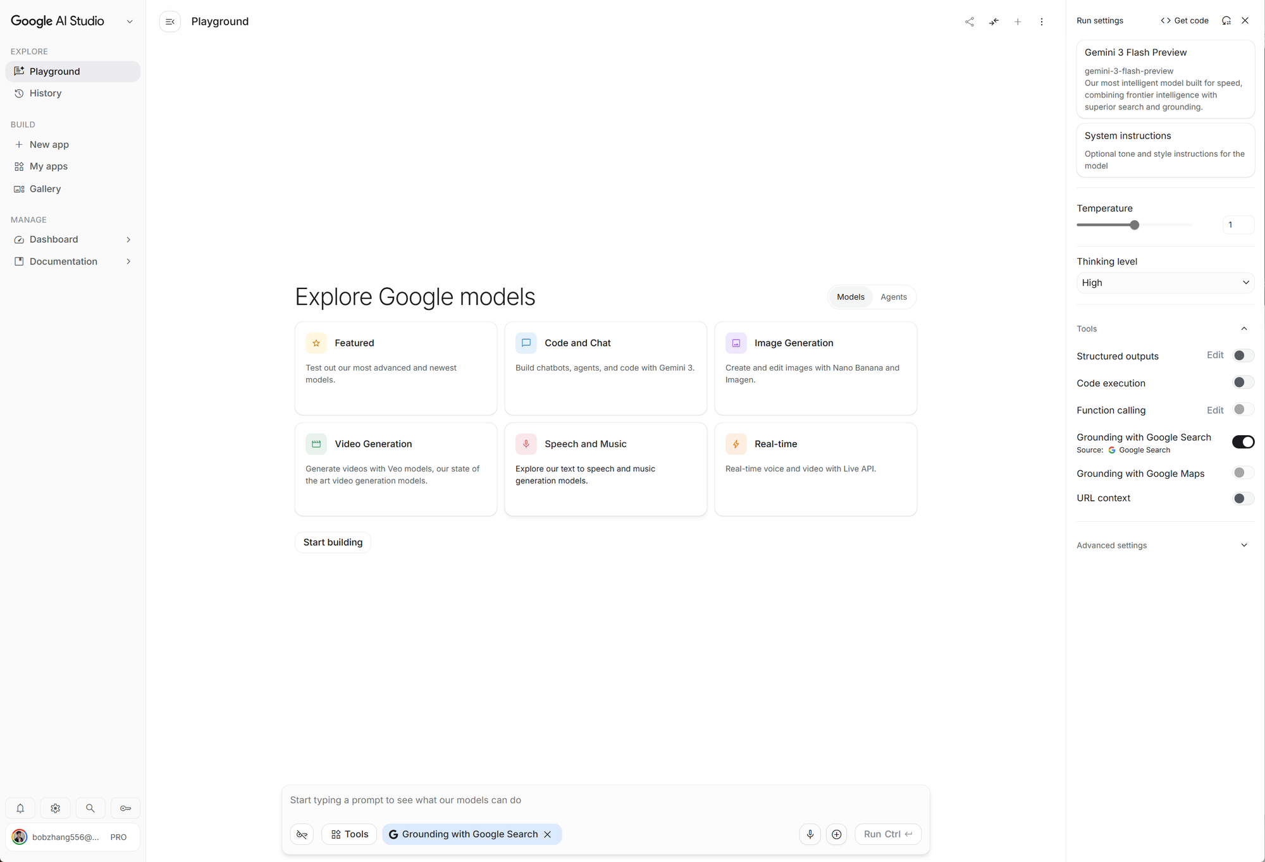
Task: Click the gemini-3-flash-preview model ID text
Action: 1129,71
